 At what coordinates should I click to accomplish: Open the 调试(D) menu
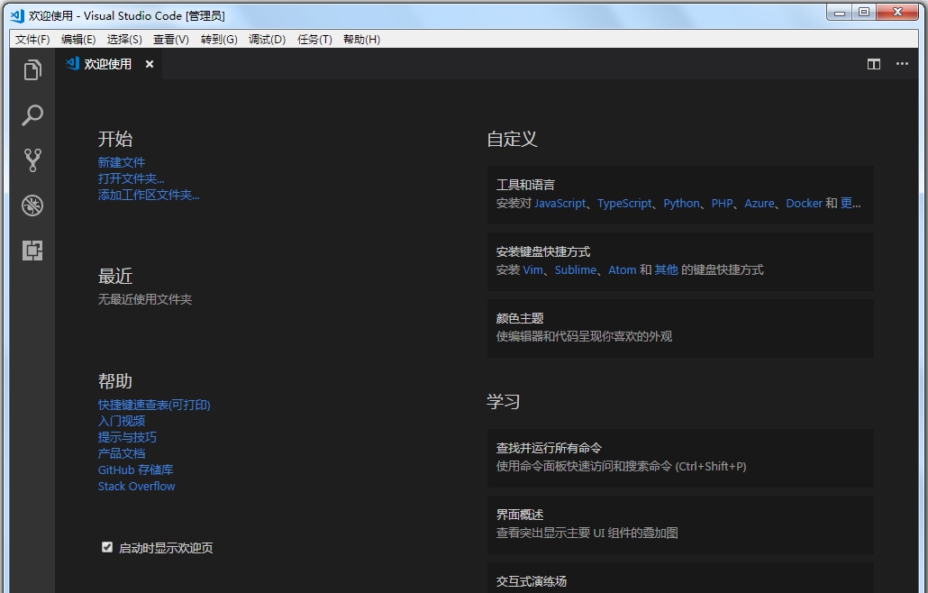[267, 39]
